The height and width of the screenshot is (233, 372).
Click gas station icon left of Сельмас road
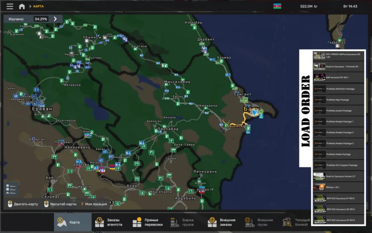[68, 194]
